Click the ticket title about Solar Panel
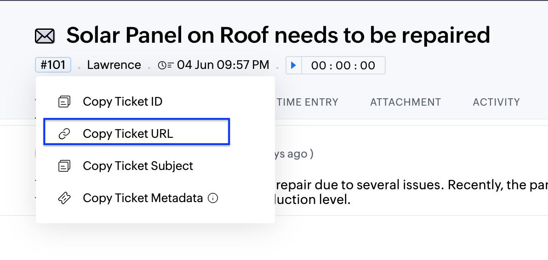This screenshot has height=260, width=548. 278,35
